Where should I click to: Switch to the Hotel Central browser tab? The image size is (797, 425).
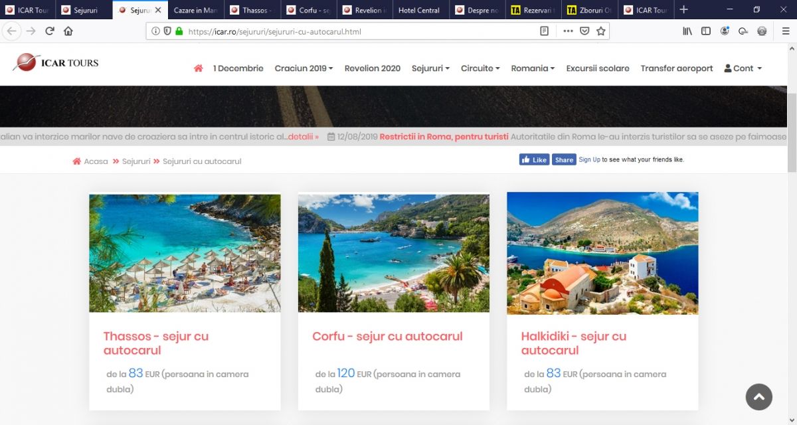point(419,10)
